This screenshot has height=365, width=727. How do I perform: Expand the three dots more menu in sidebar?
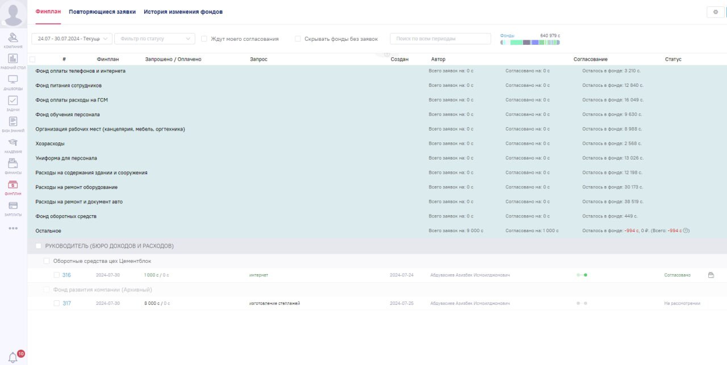(x=13, y=228)
